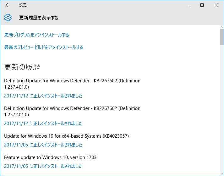The height and width of the screenshot is (176, 224).
Task: Click the vertical scrollbar thumb
Action: pyautogui.click(x=222, y=37)
